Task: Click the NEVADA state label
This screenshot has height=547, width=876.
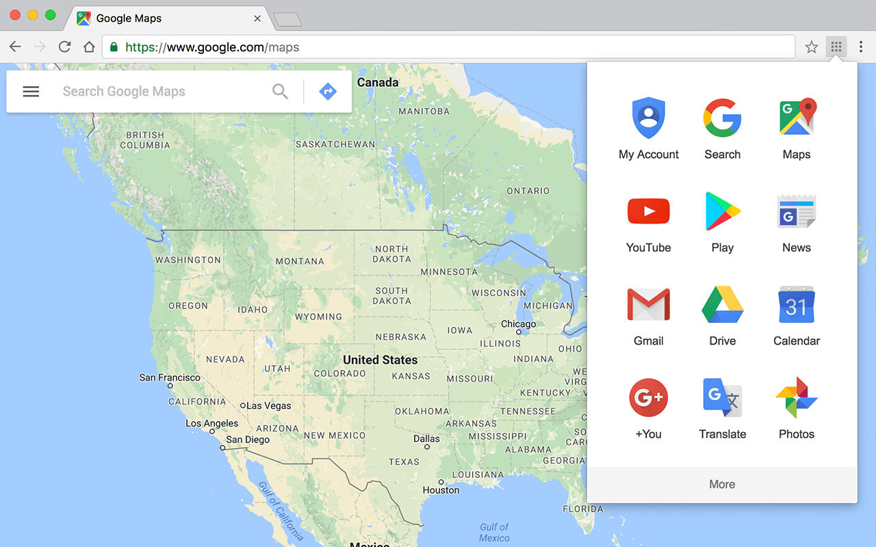Action: pos(225,359)
